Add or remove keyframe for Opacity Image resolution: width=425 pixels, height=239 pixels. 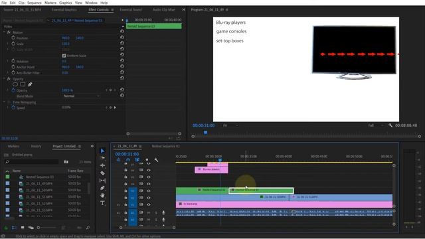coord(111,90)
